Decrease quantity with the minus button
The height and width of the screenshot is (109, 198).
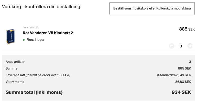click(172, 46)
